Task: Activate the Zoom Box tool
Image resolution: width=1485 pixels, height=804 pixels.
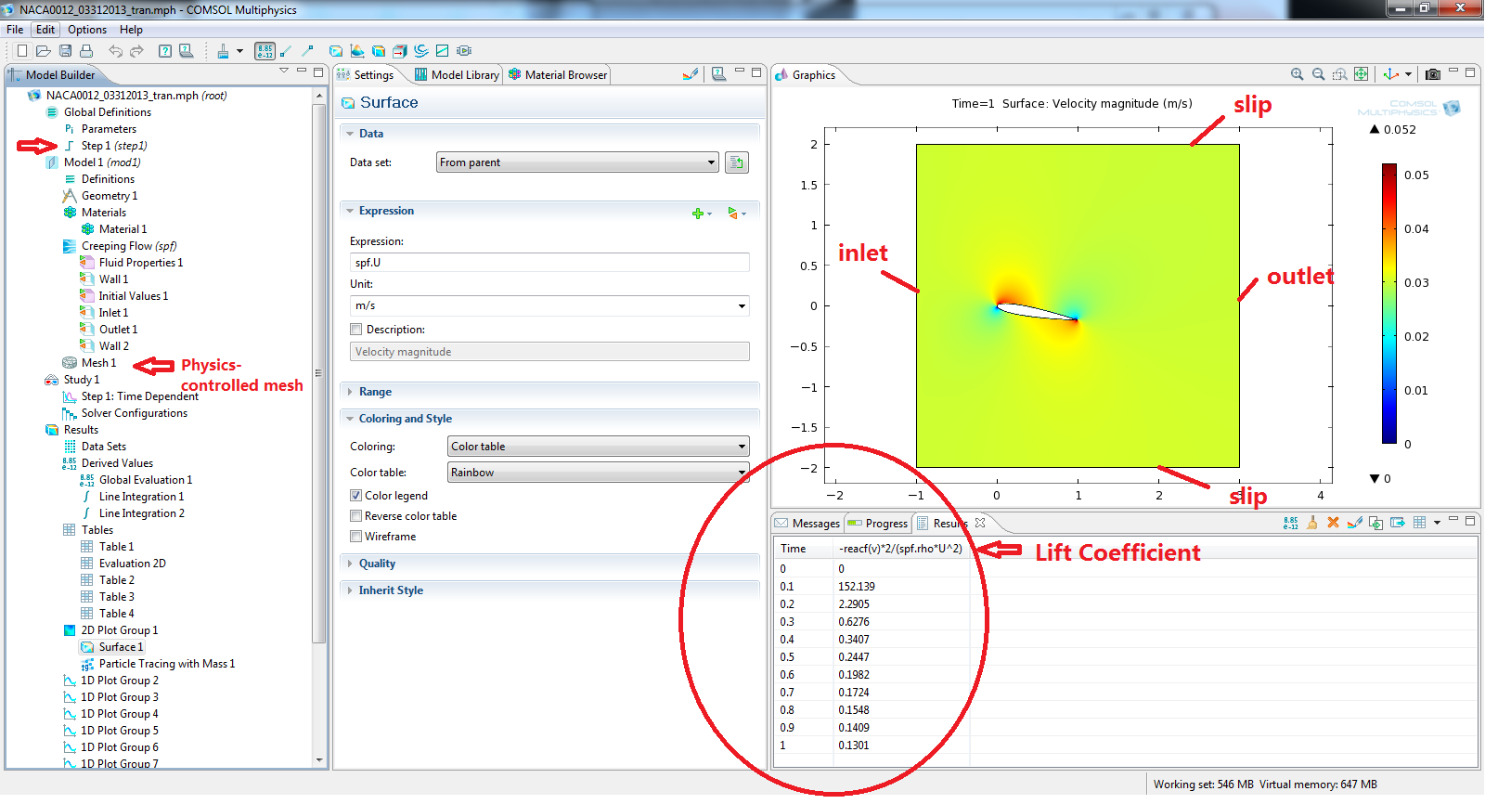Action: pos(1339,74)
